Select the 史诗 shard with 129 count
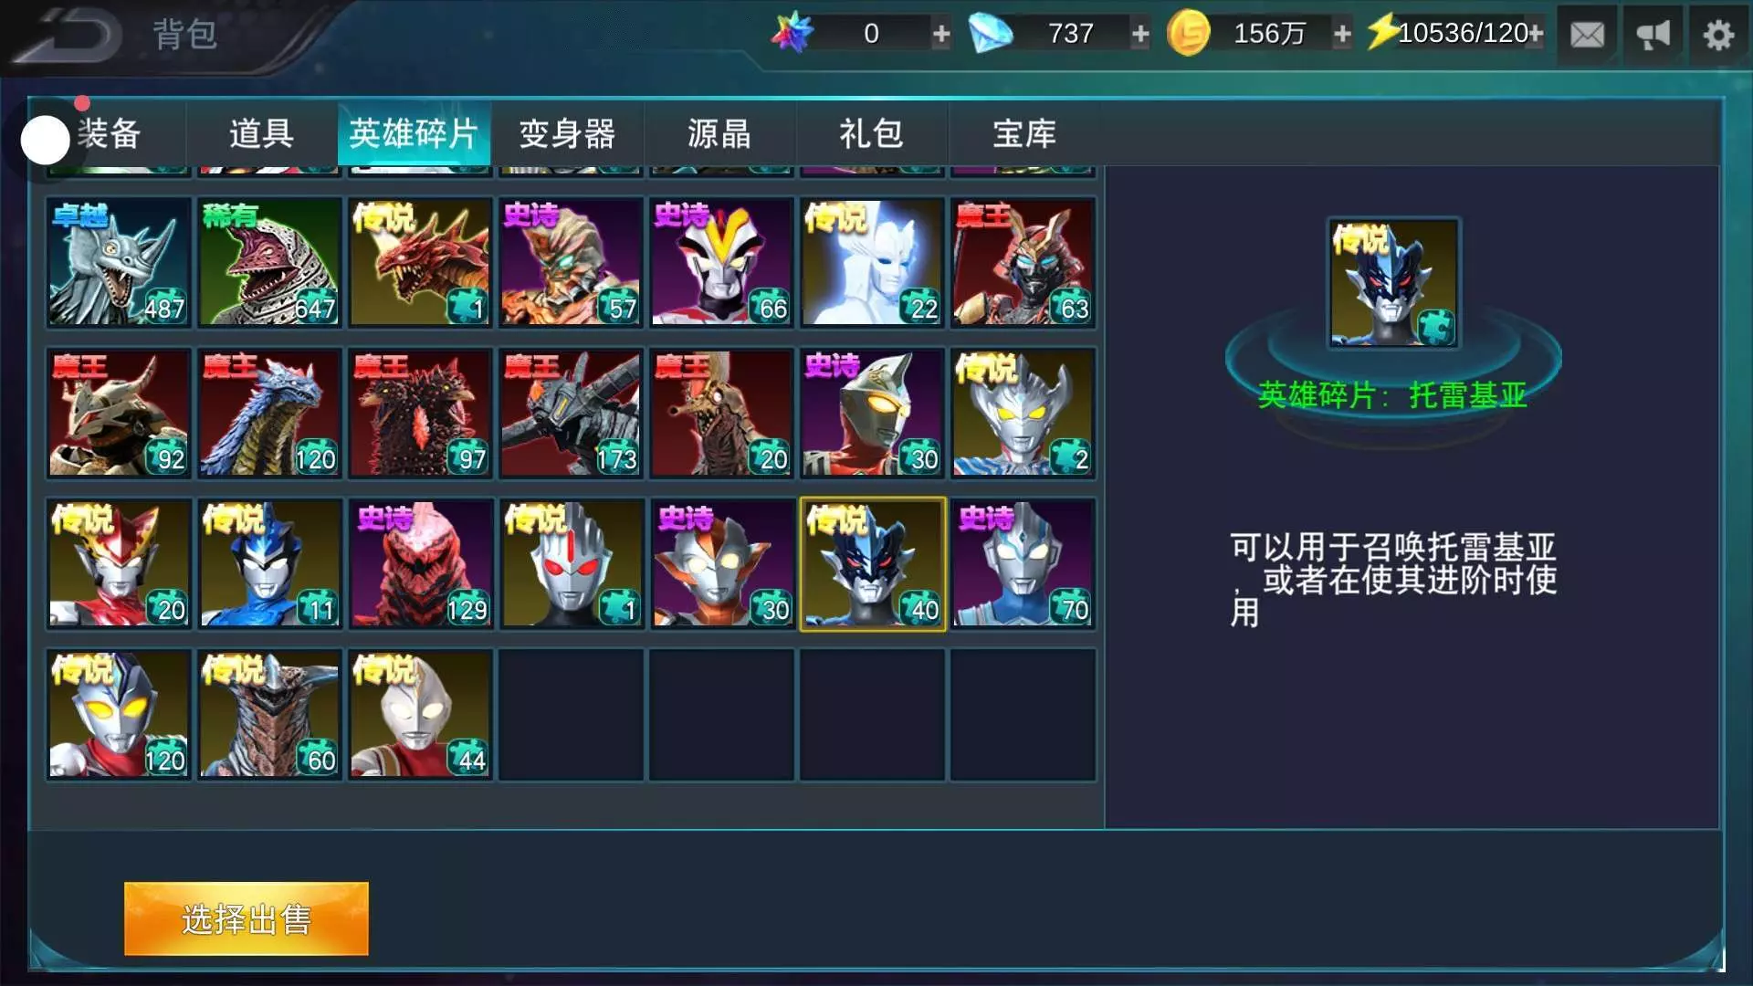1753x986 pixels. click(x=420, y=564)
